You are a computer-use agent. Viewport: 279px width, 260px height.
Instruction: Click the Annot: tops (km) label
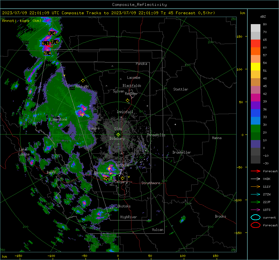click(22, 21)
